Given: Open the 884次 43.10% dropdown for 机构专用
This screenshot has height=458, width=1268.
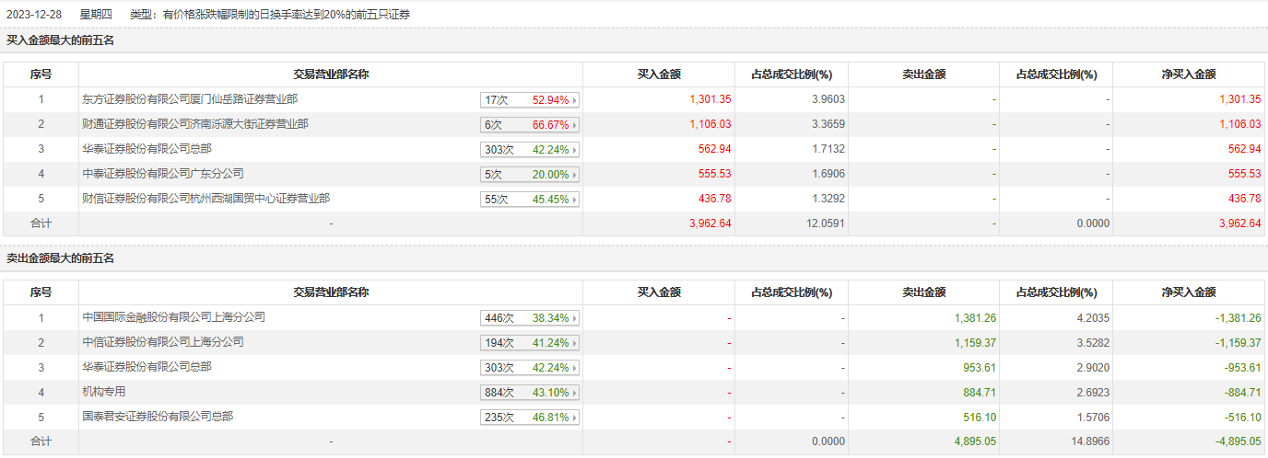Looking at the screenshot, I should [576, 394].
